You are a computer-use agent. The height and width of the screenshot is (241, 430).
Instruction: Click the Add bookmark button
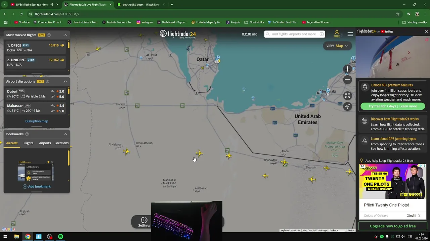click(37, 186)
